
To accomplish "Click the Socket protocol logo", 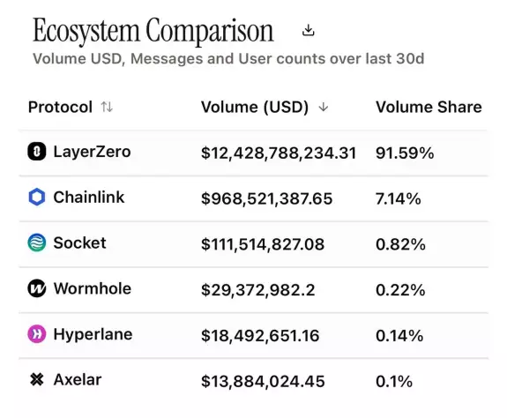I will point(36,243).
